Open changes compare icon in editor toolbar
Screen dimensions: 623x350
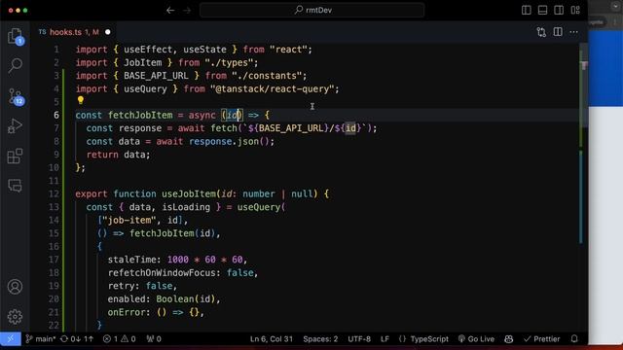[x=541, y=32]
